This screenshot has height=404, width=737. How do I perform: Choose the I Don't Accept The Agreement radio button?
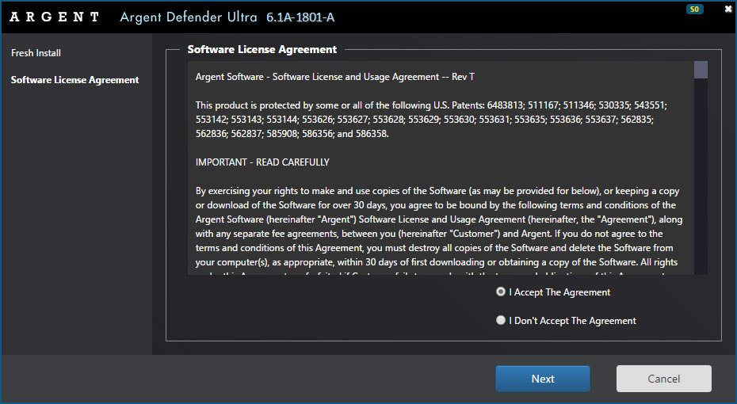pos(500,321)
